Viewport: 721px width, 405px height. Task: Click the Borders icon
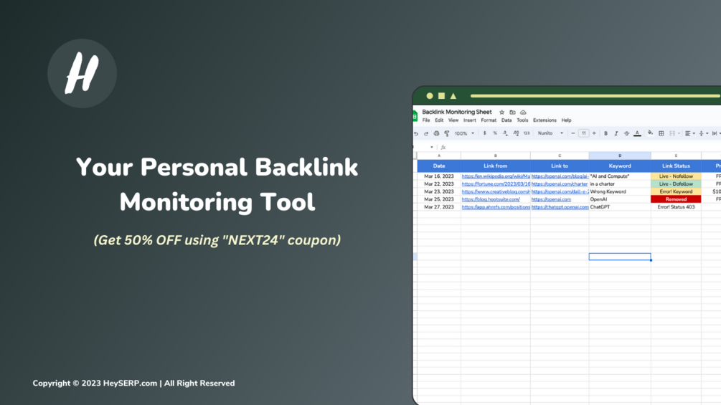[x=661, y=133]
